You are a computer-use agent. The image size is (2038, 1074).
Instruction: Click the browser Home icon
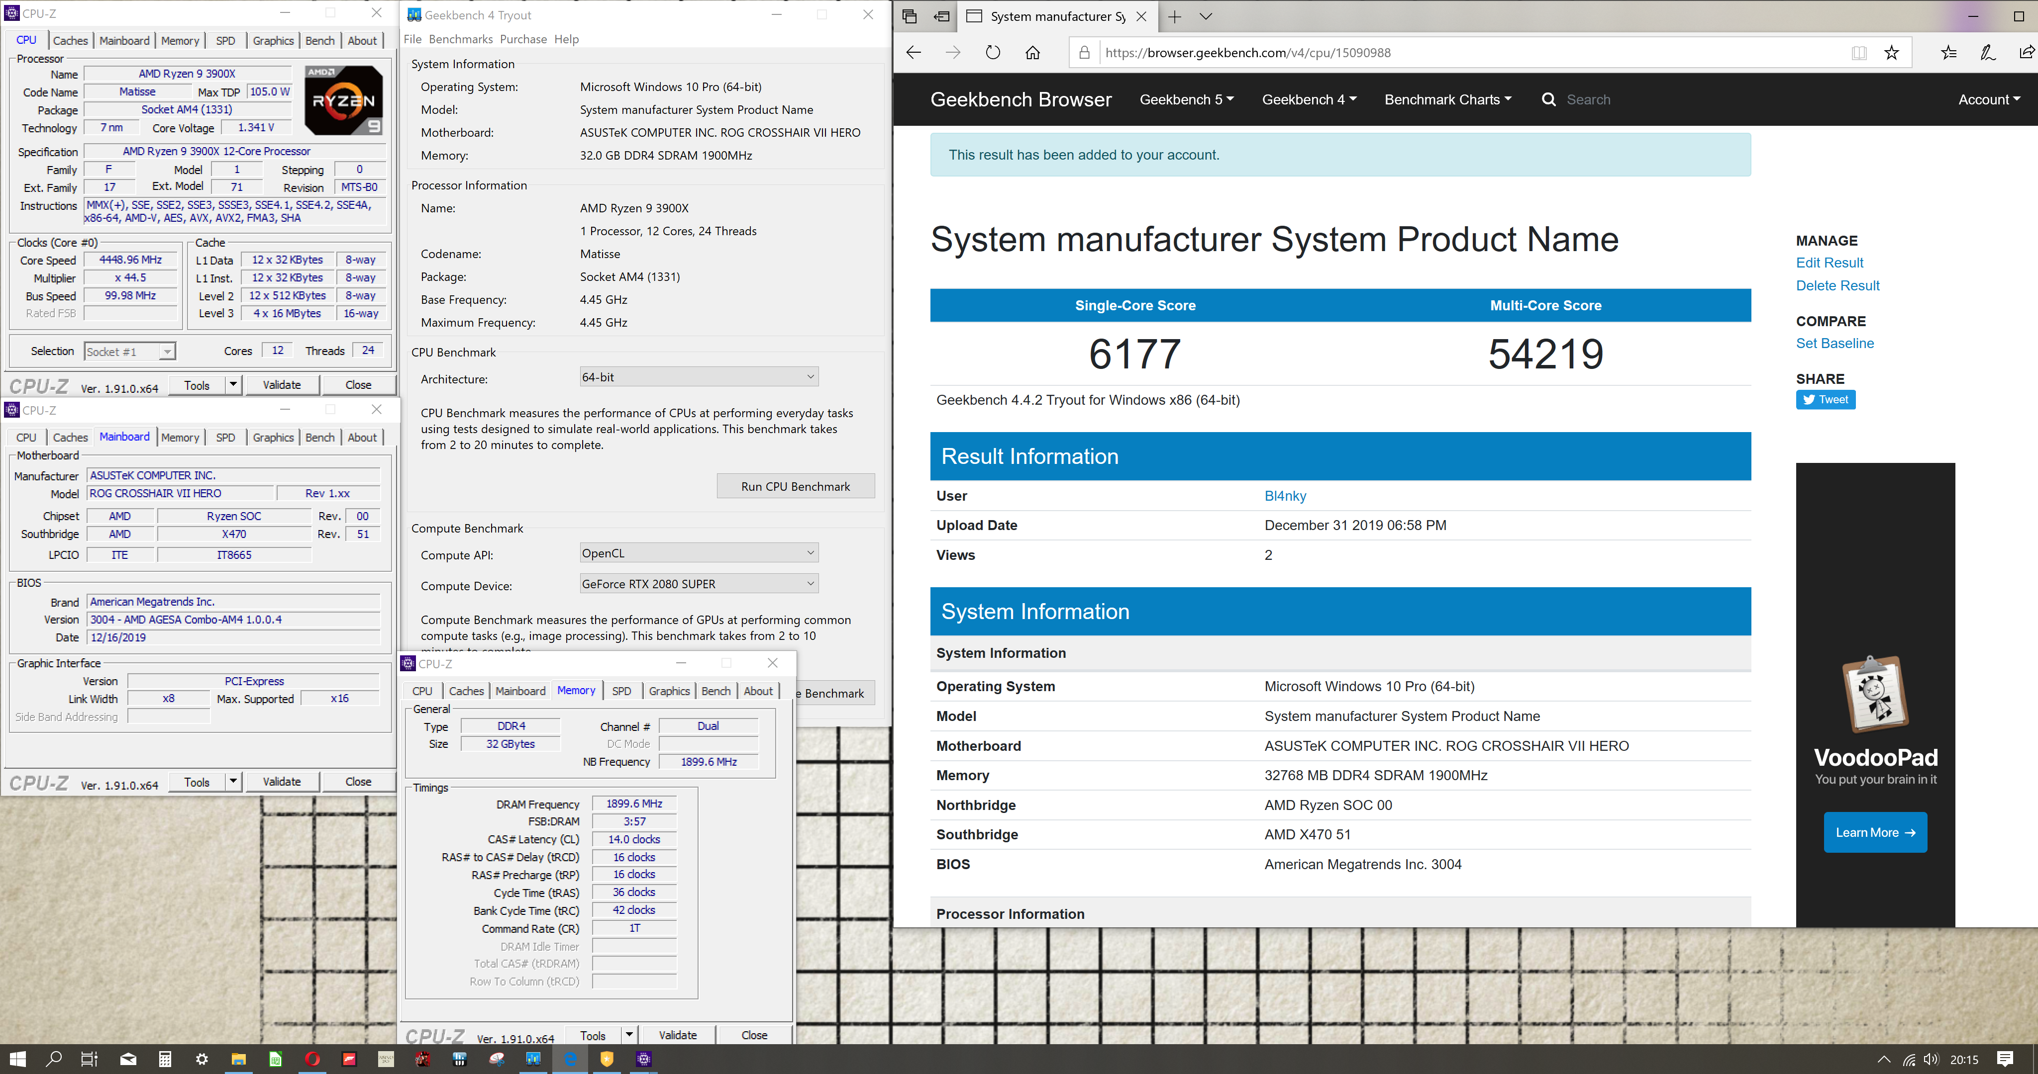click(x=1032, y=52)
